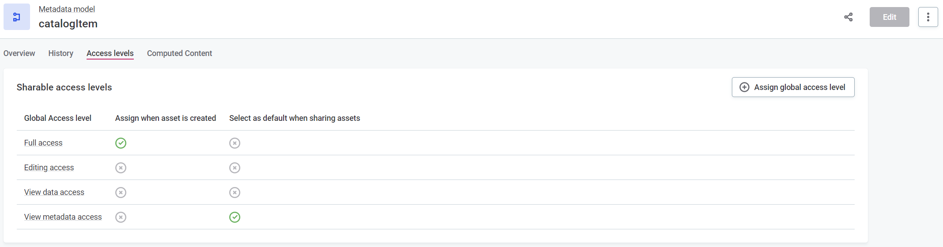Select the Access levels tab
Screen dimensions: 943x247
(110, 53)
